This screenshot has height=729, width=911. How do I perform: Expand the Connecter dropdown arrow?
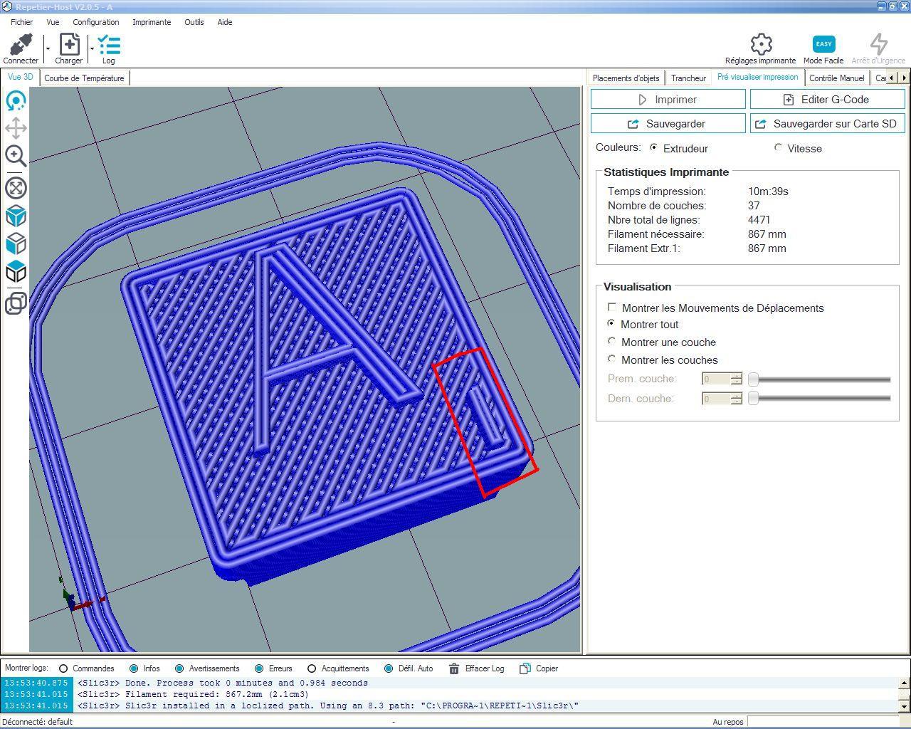[x=48, y=48]
